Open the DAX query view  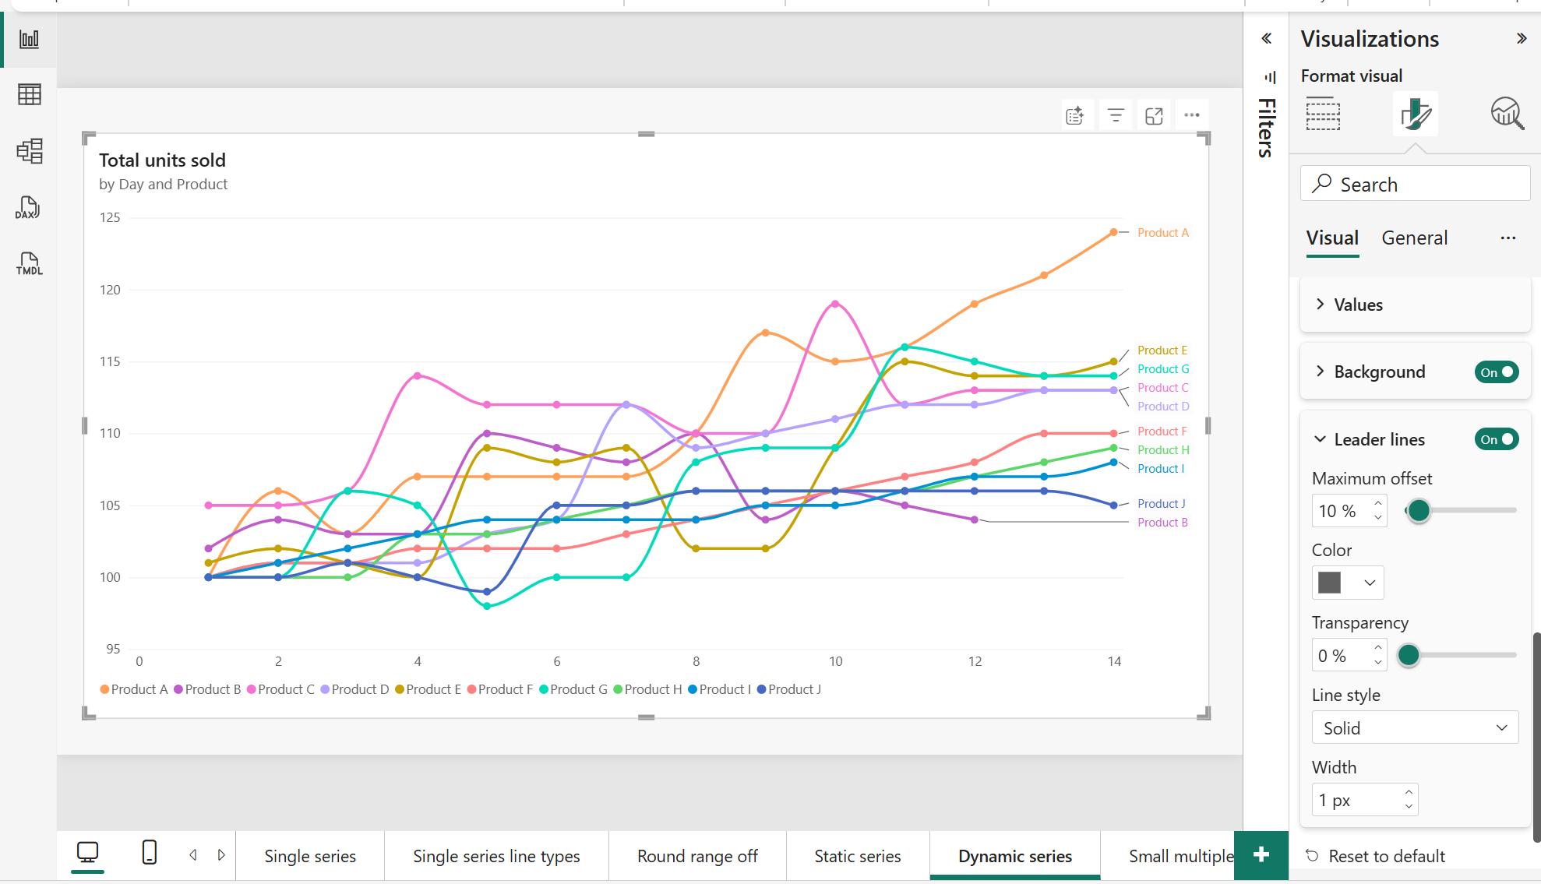click(x=27, y=207)
